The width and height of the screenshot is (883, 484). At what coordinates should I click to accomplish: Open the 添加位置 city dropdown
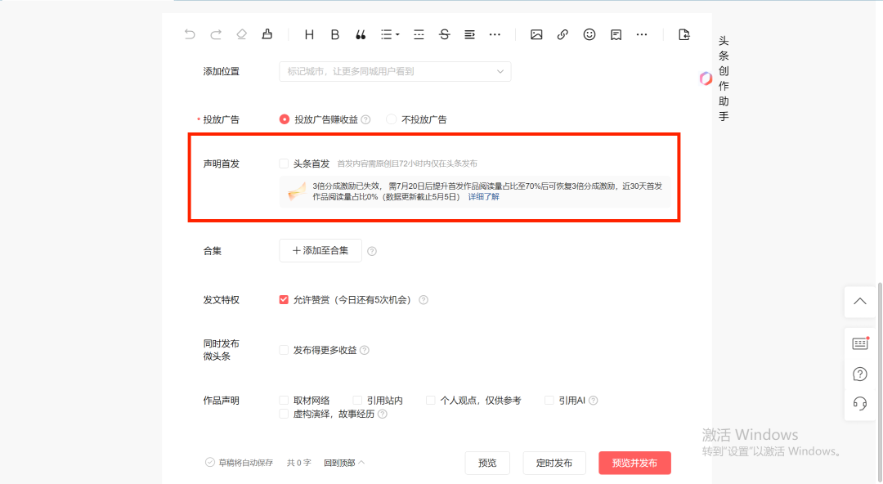pyautogui.click(x=395, y=72)
